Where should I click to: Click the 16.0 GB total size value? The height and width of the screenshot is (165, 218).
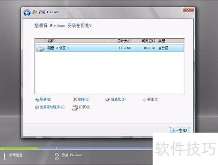pos(125,48)
